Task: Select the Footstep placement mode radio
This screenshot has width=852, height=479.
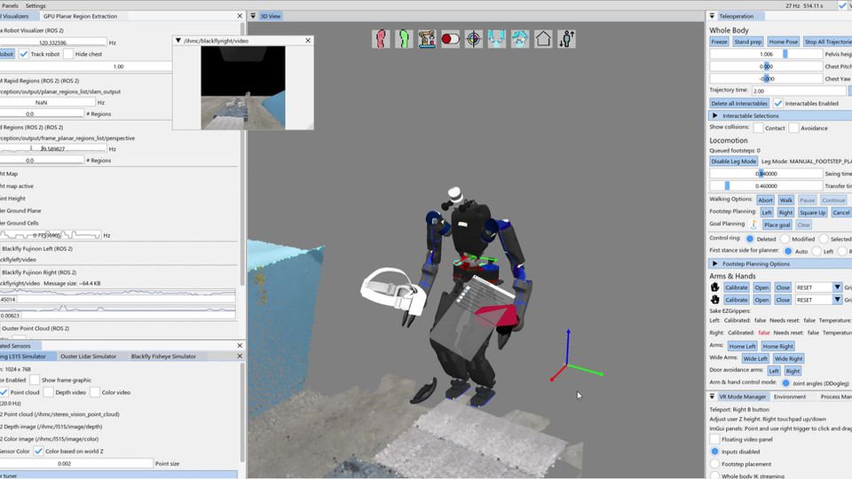Action: click(714, 464)
